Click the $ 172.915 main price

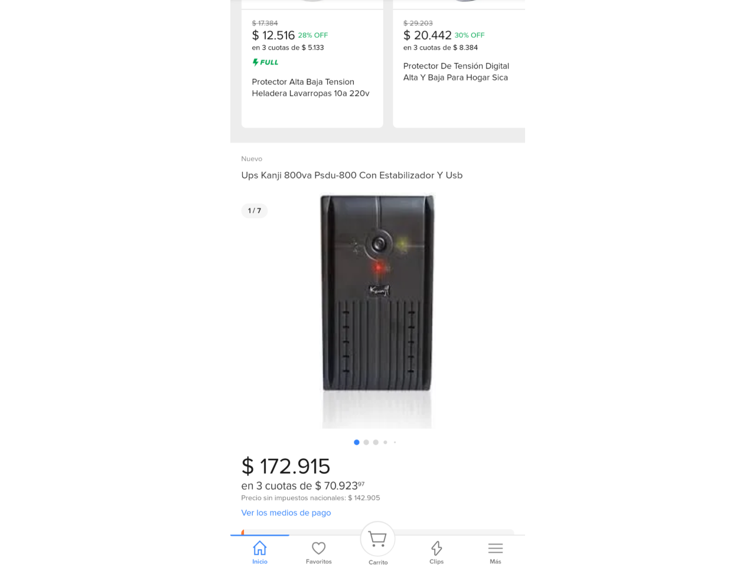[286, 467]
